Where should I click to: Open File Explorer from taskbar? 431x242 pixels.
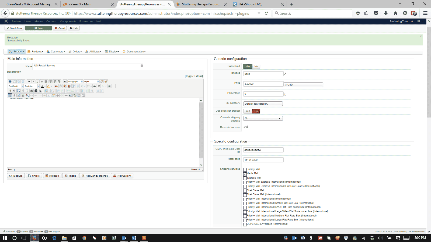pyautogui.click(x=64, y=238)
